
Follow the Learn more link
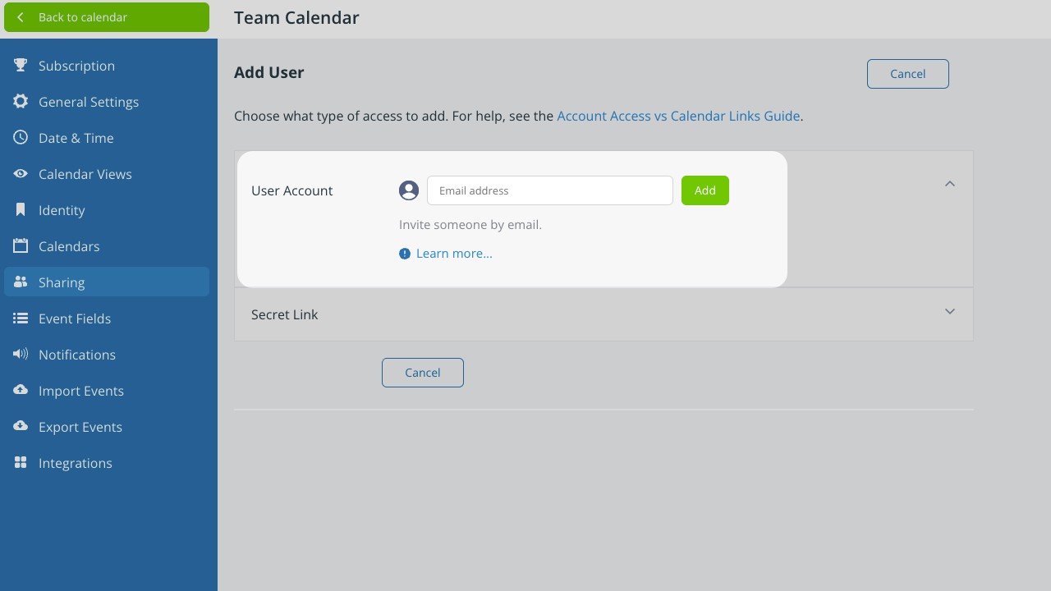(454, 254)
